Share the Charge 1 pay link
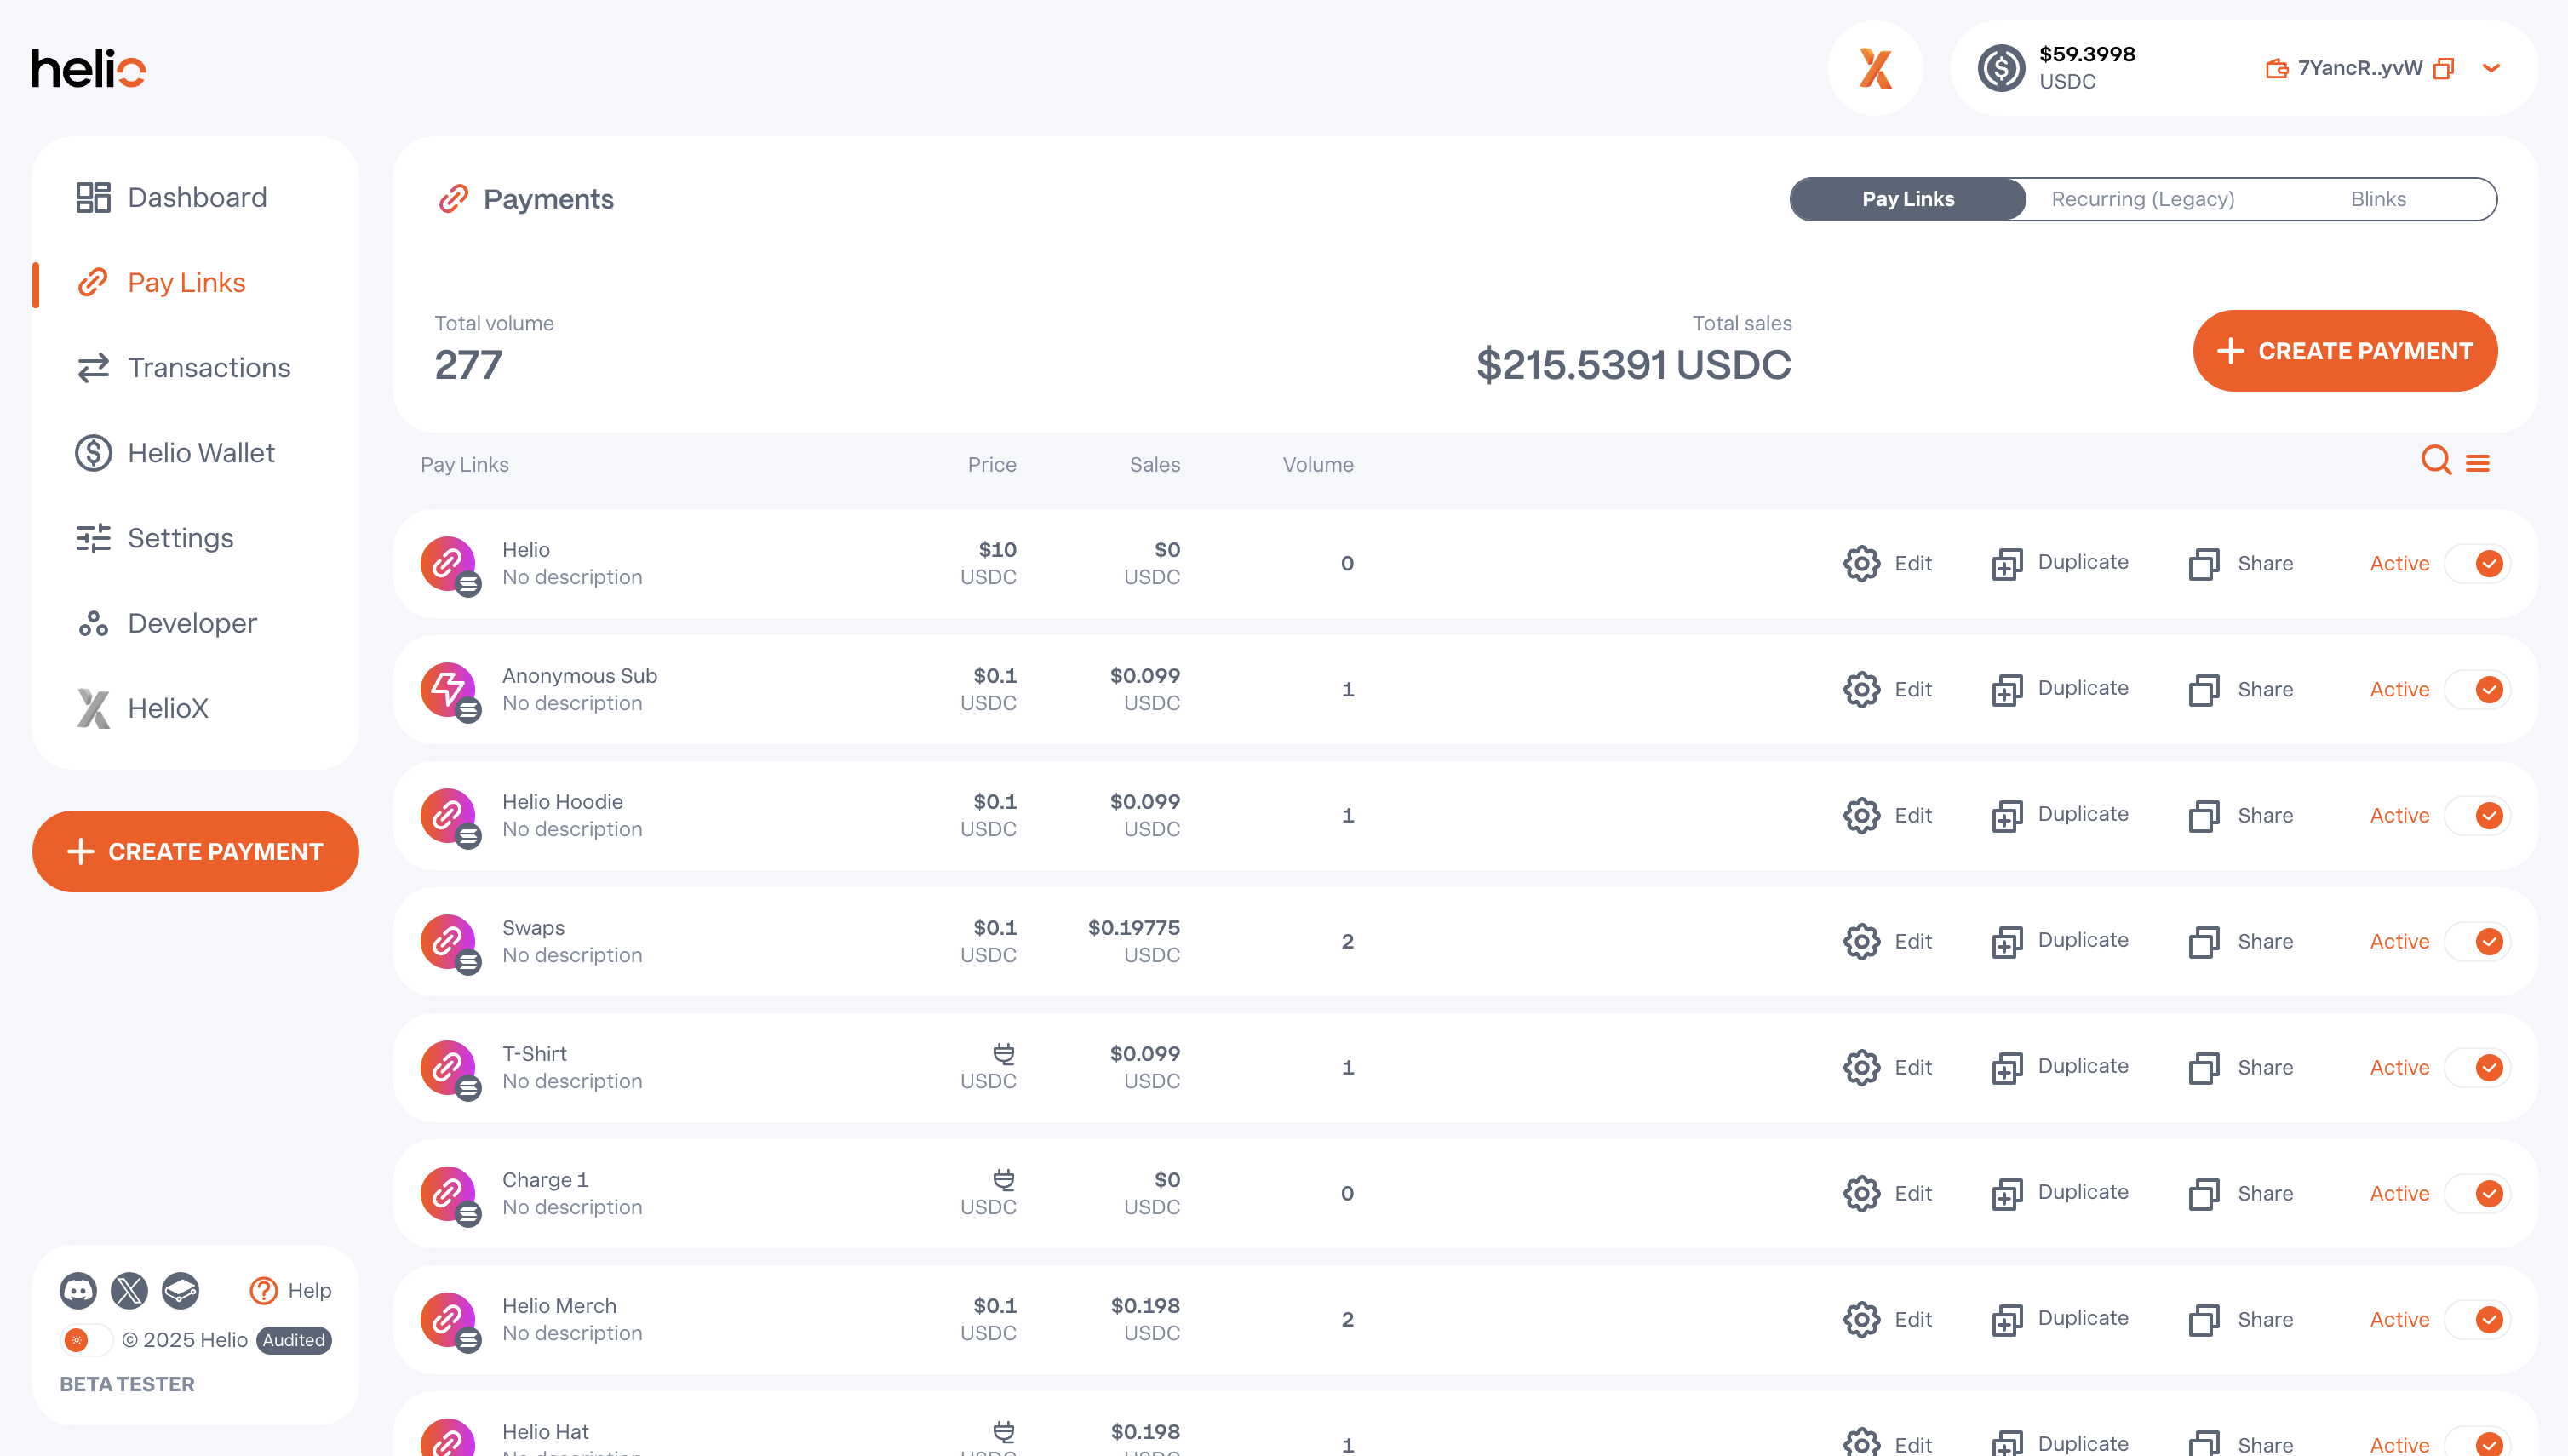Screen dimensions: 2568x1456 [2240, 1193]
